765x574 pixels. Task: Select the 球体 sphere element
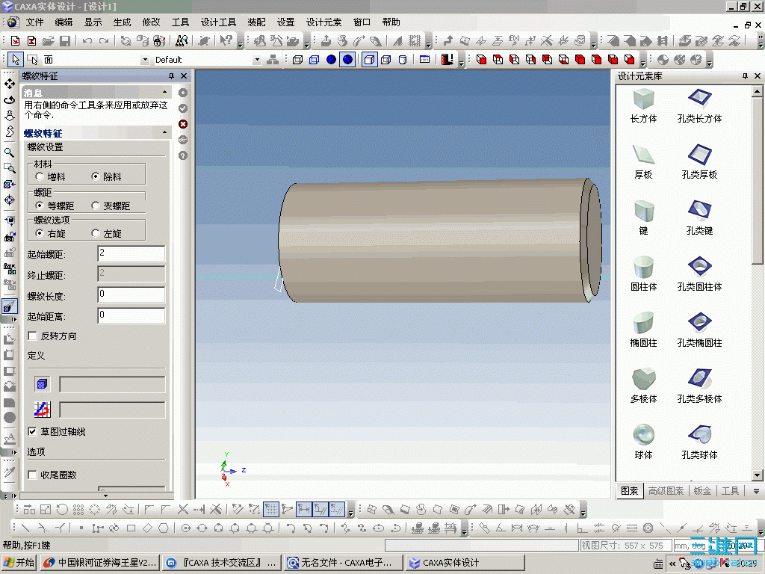coord(643,442)
